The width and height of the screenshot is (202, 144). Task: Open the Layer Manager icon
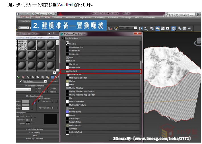click(x=152, y=28)
